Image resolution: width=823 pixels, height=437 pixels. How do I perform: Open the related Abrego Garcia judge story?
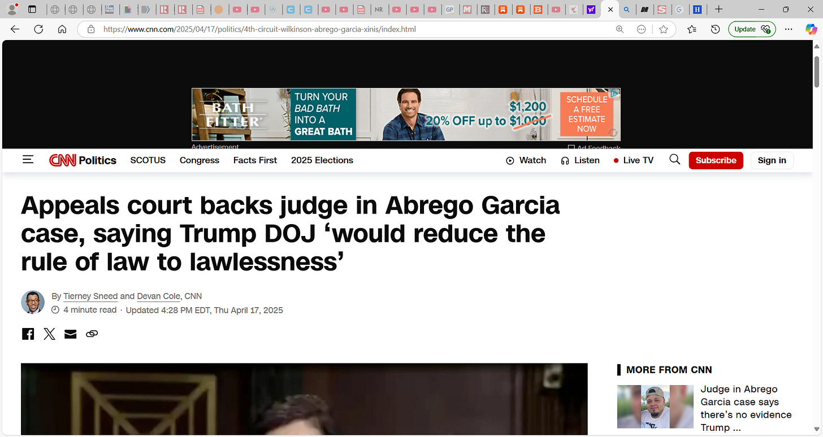tap(746, 408)
